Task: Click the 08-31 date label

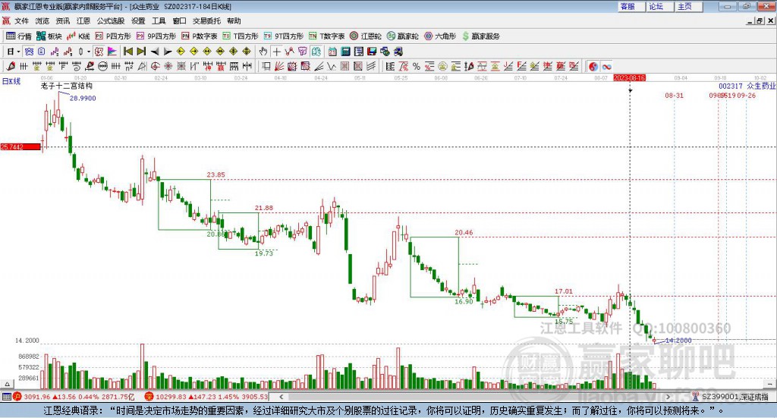Action: (674, 95)
